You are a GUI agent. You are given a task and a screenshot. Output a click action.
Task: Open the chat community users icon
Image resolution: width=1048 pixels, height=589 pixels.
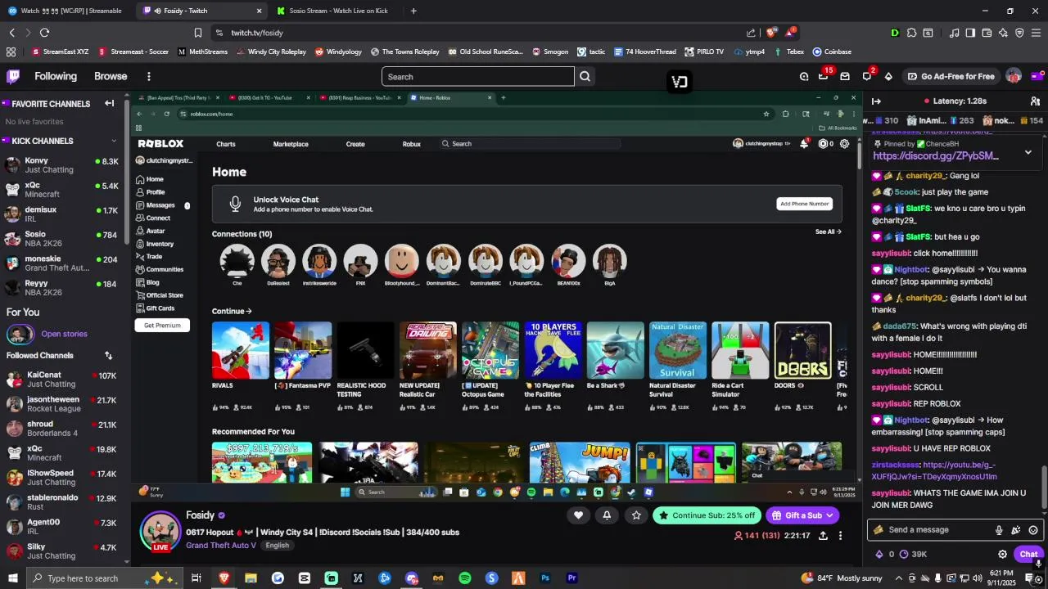tap(1035, 101)
